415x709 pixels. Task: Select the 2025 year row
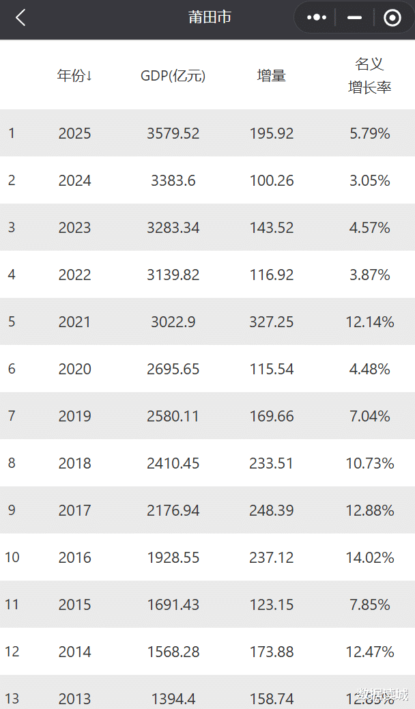click(74, 133)
